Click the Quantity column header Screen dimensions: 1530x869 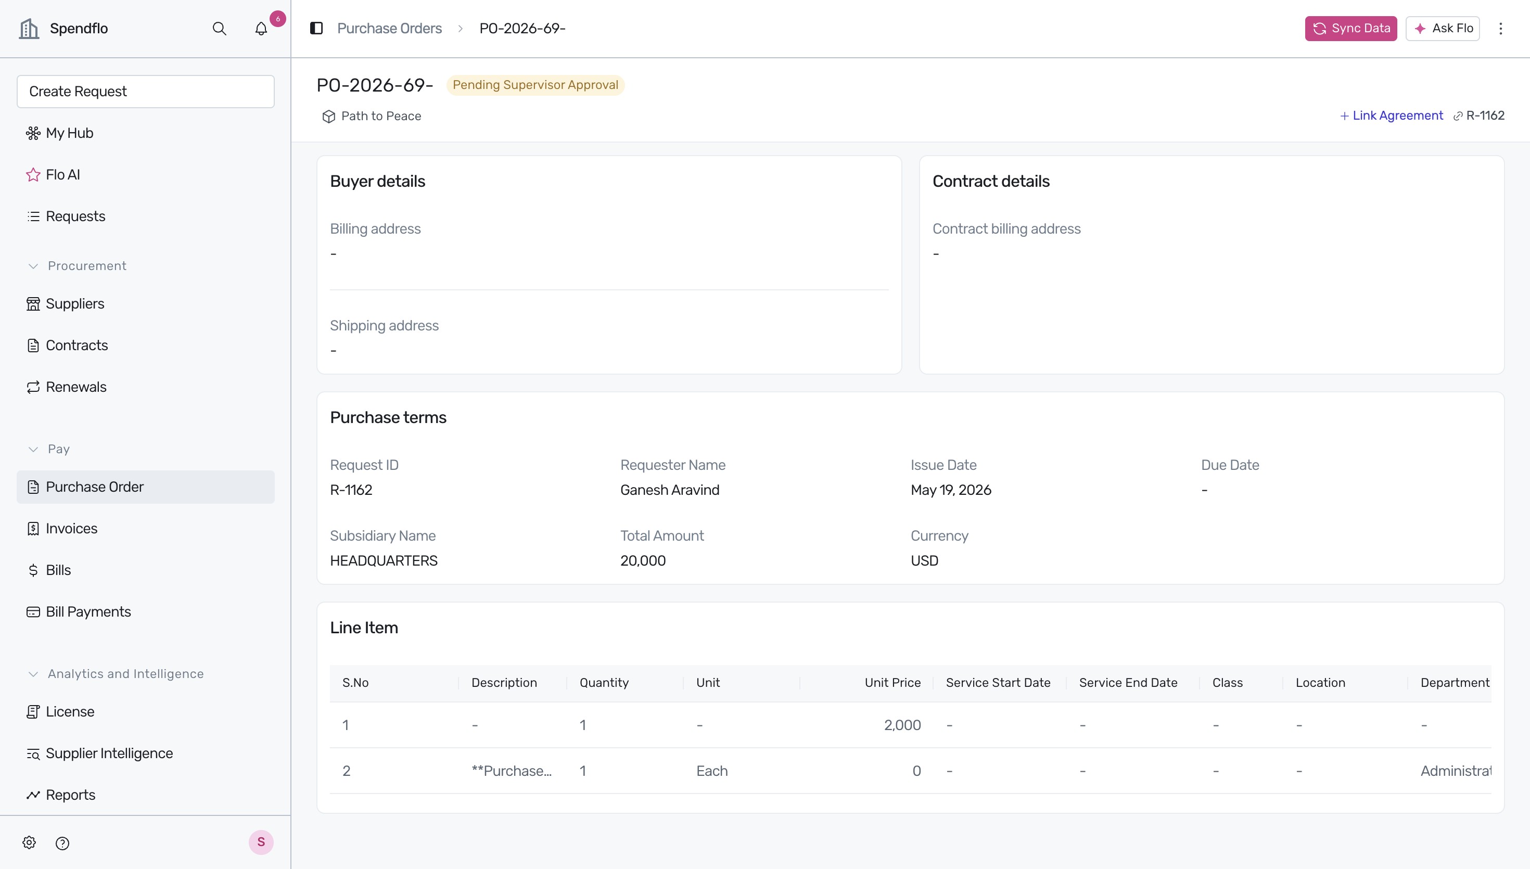604,683
